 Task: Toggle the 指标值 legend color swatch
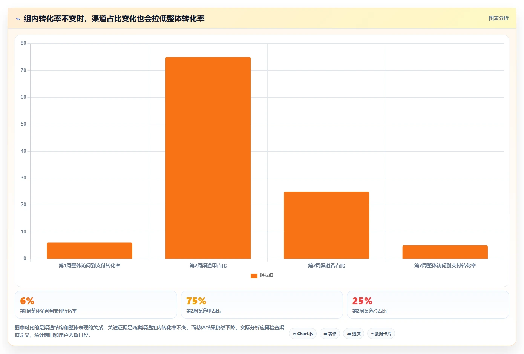(254, 276)
